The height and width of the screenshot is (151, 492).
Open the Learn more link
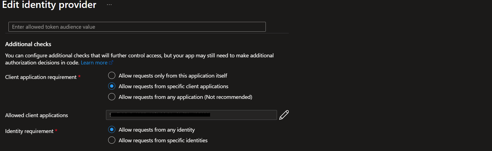click(x=94, y=63)
